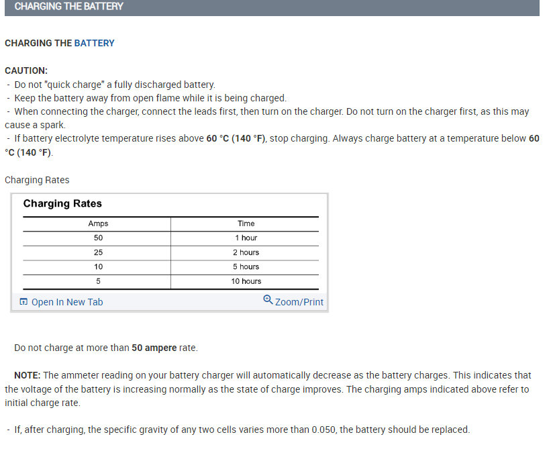Click the '25' amps cell
549x451 pixels.
[x=98, y=252]
